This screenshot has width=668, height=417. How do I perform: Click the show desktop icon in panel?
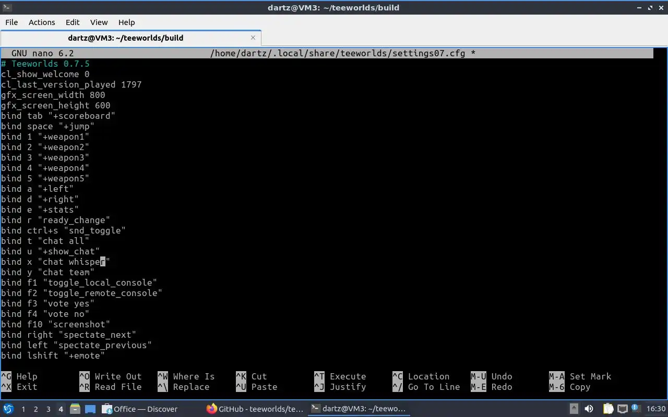point(90,409)
